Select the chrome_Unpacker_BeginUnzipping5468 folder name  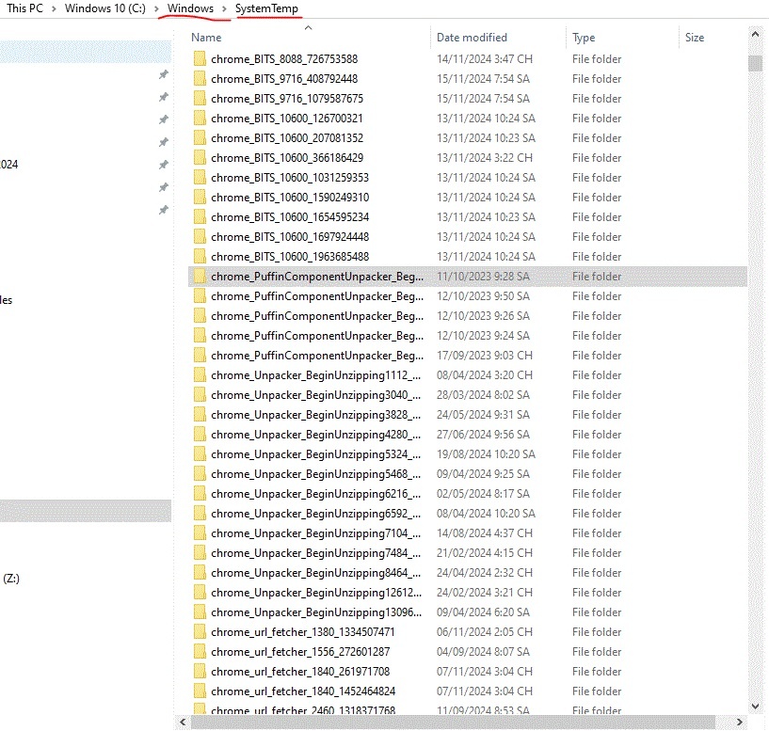click(316, 474)
